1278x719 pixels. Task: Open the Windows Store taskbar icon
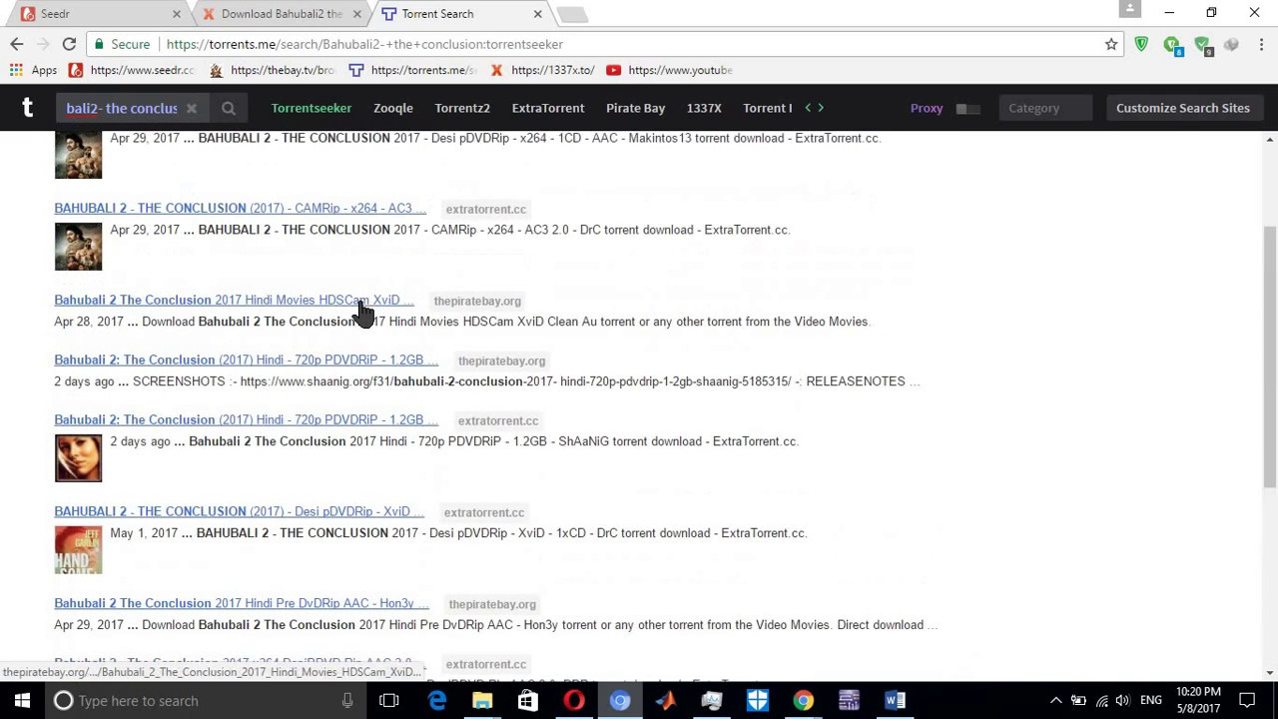pyautogui.click(x=528, y=701)
